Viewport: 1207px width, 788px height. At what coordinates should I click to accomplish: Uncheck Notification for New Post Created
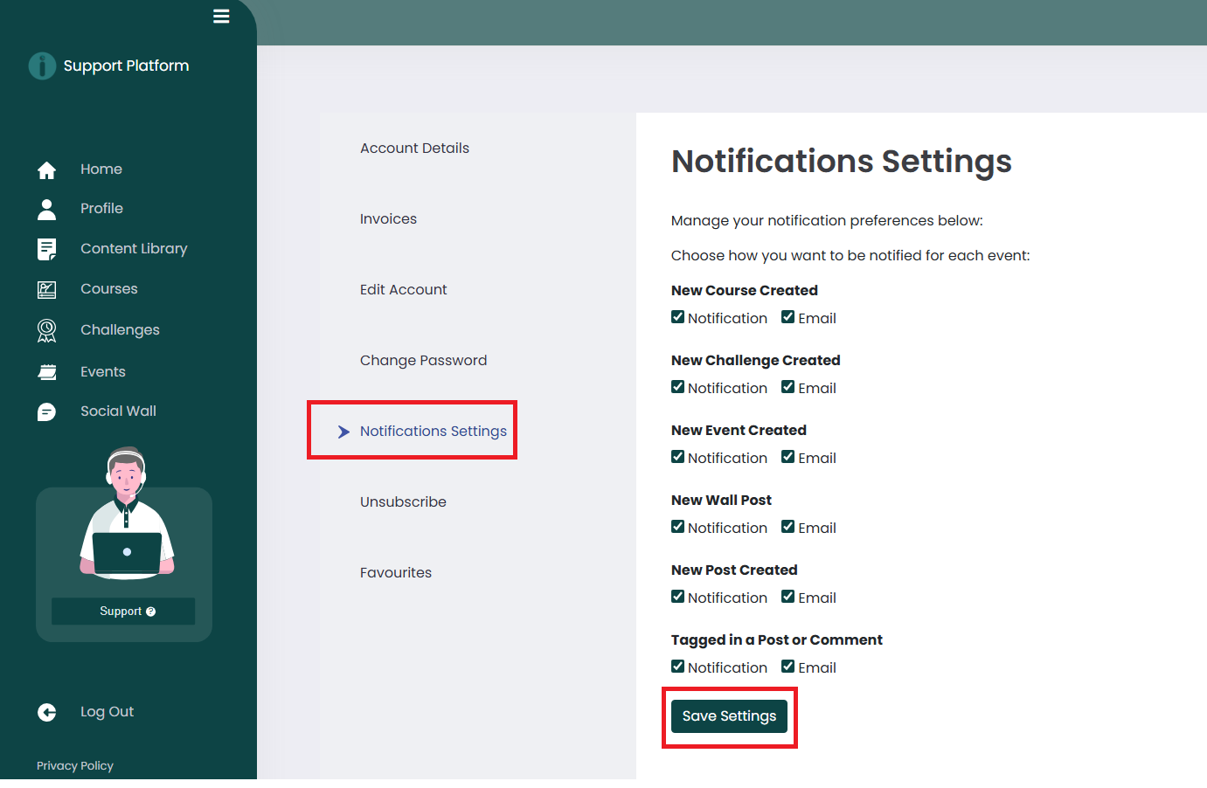[x=677, y=597]
